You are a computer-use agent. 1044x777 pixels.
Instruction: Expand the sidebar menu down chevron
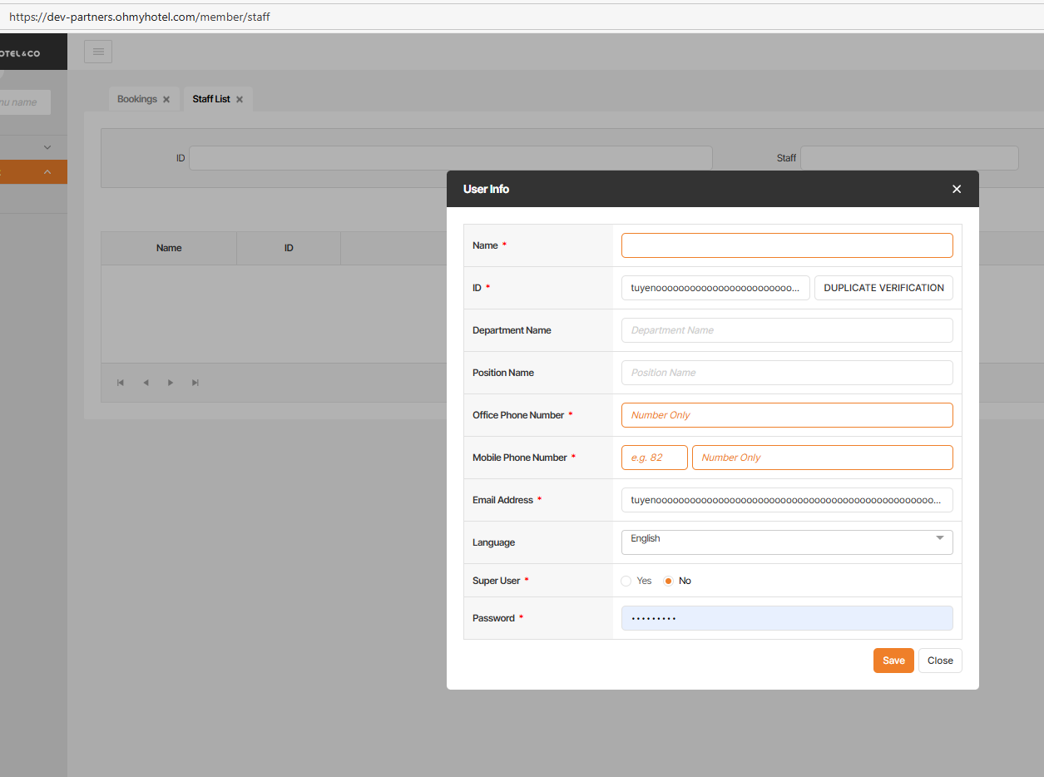pyautogui.click(x=47, y=147)
